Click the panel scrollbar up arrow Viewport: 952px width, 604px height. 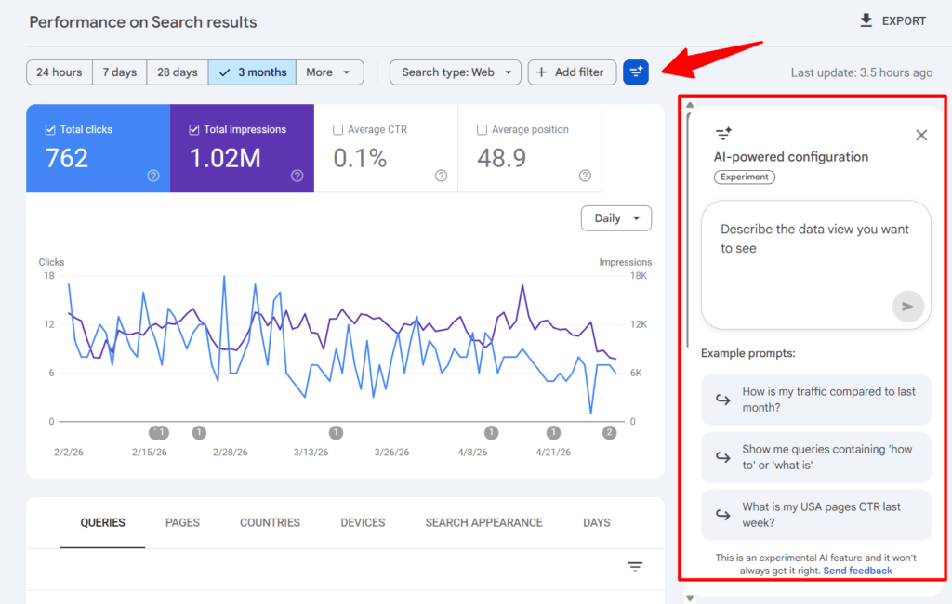click(690, 105)
